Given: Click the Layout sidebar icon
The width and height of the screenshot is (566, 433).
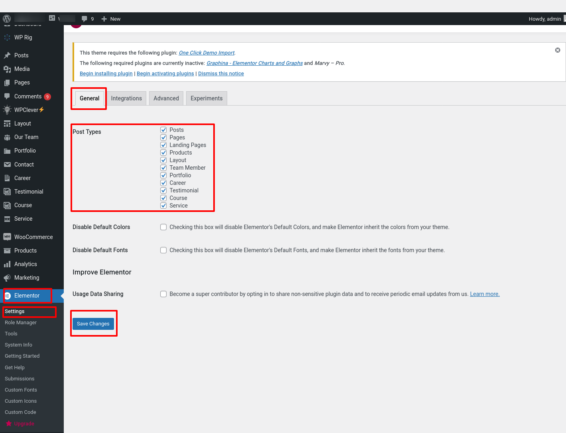Looking at the screenshot, I should 7,123.
